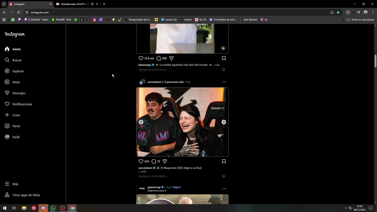Close the Videollamadas OmeTV tab
The image size is (377, 212).
(97, 4)
